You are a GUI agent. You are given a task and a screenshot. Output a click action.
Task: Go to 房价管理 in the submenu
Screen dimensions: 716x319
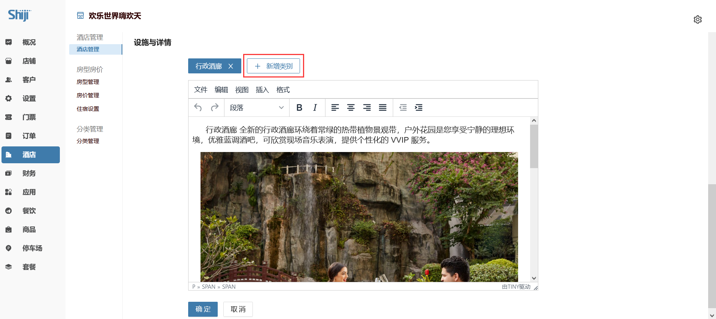88,95
